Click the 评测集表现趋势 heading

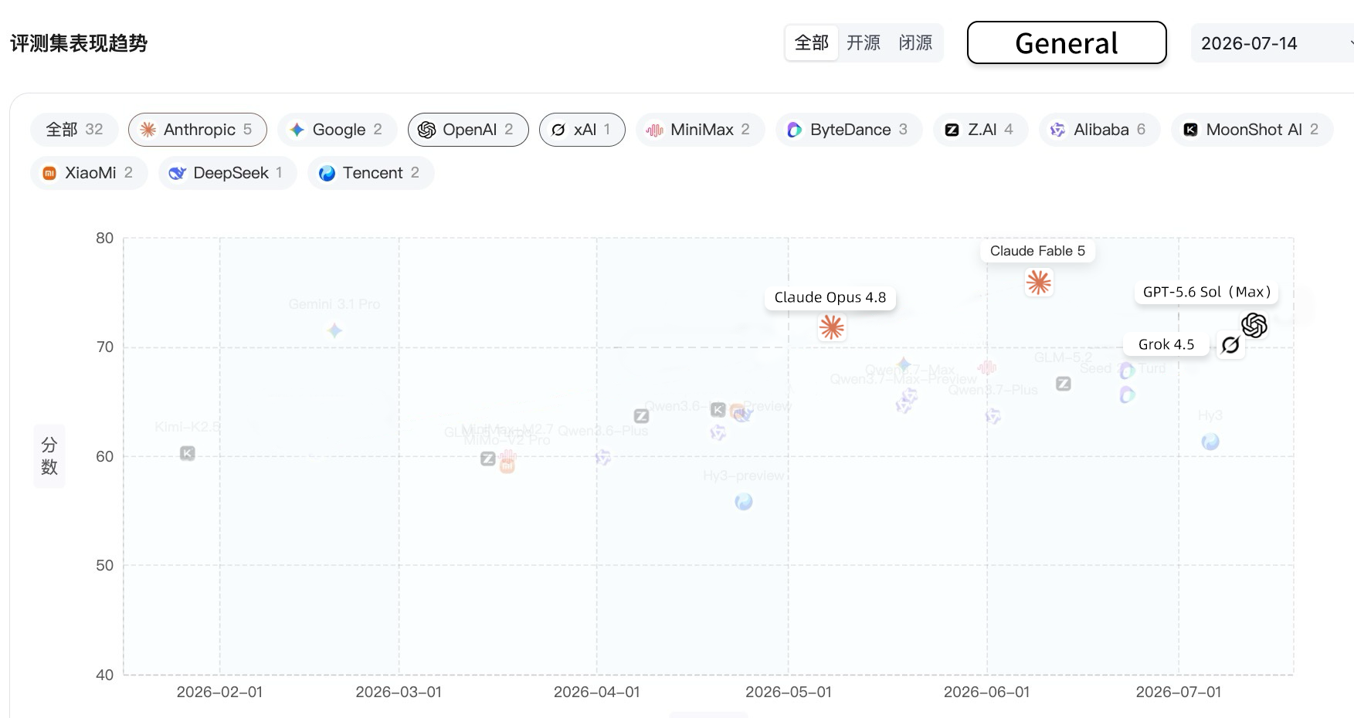[79, 43]
